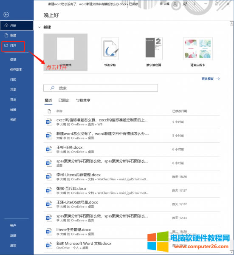Open the 开始 home icon in sidebar
This screenshot has width=234, height=255.
6,25
